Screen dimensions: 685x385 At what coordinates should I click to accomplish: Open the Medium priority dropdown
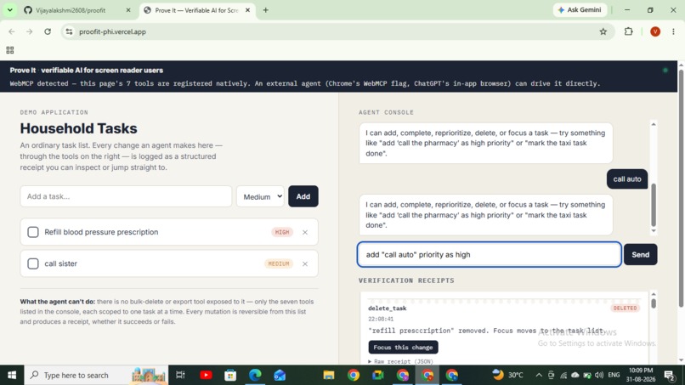260,196
